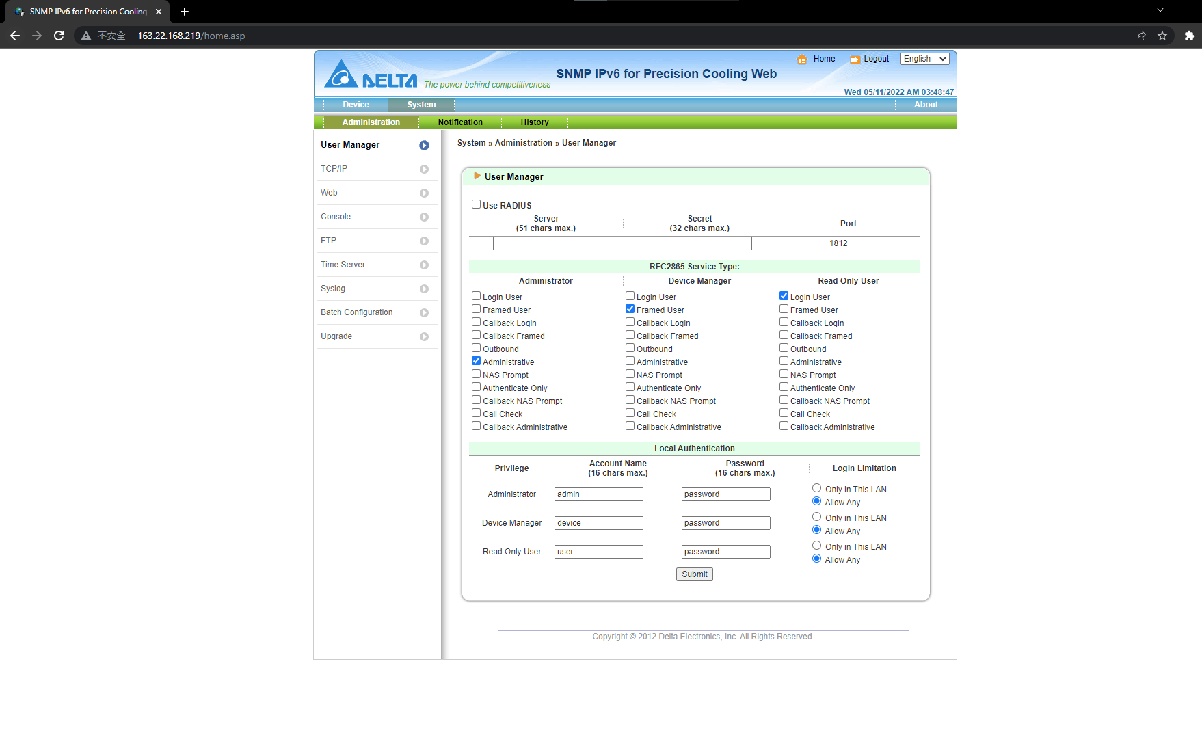The height and width of the screenshot is (737, 1202).
Task: Uncheck Administrator Administrative checkbox
Action: pyautogui.click(x=476, y=361)
